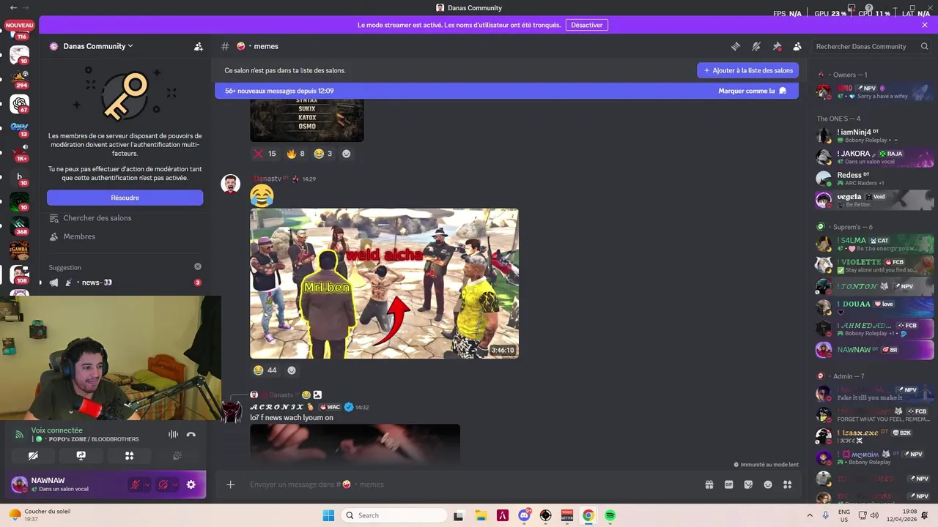Play the weld aicha video thumbnail
The width and height of the screenshot is (938, 527).
pyautogui.click(x=384, y=283)
